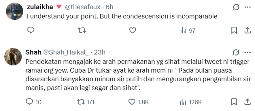Screen dimensions: 255x111
Task: Open the @Shah_Haikal_ handle link
Action: pos(66,52)
